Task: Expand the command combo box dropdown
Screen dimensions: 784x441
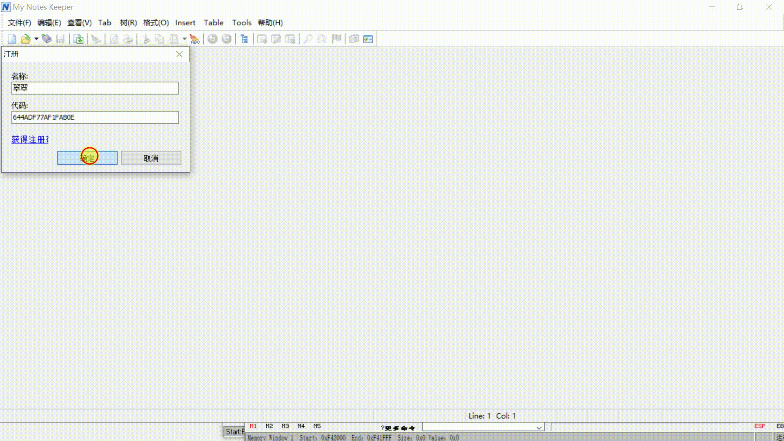Action: (x=539, y=428)
